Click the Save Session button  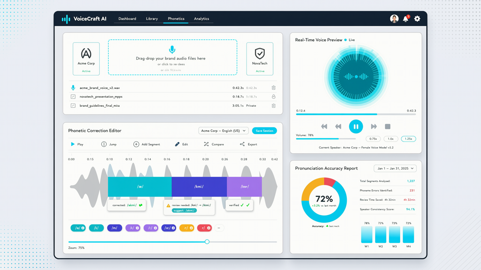click(264, 131)
